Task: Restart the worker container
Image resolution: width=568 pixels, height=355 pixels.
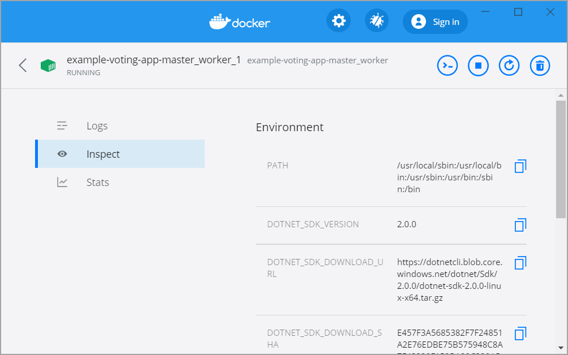Action: click(x=509, y=66)
